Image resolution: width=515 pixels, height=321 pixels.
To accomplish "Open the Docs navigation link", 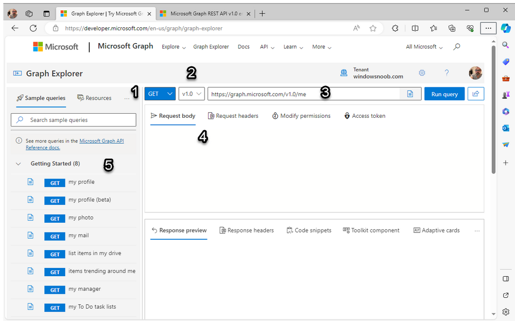I will tap(244, 47).
